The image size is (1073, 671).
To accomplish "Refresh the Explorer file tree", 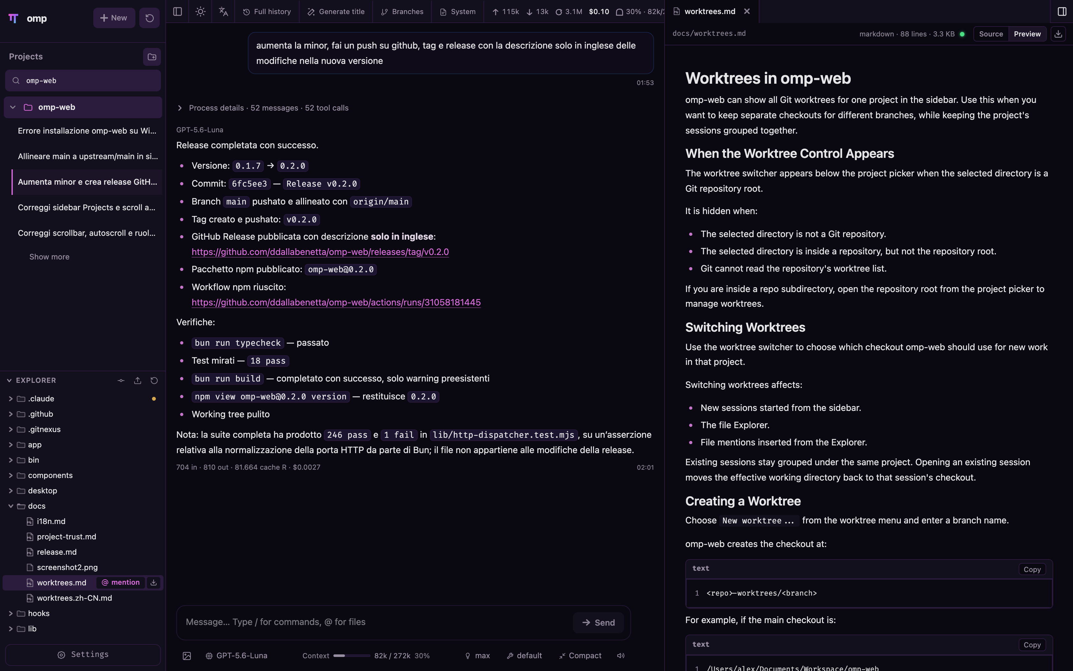I will pyautogui.click(x=154, y=380).
